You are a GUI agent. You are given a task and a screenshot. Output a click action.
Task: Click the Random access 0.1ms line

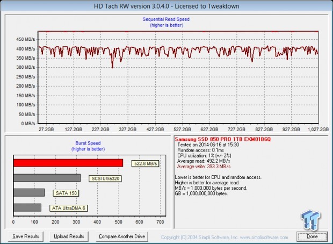[200, 150]
